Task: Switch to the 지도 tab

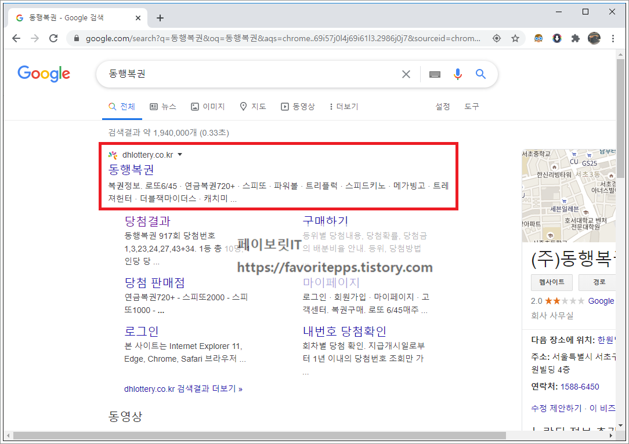Action: pos(253,107)
